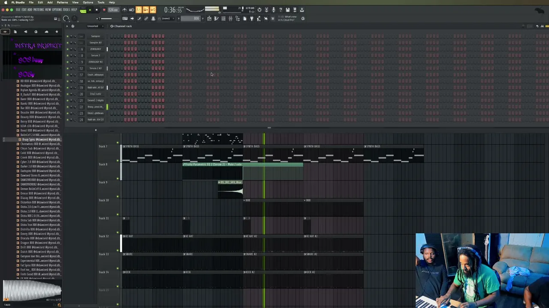
Task: Open the channel rack view icon
Action: (223, 18)
